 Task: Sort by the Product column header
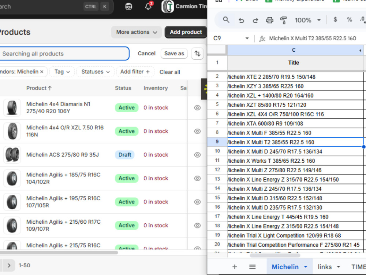[39, 88]
